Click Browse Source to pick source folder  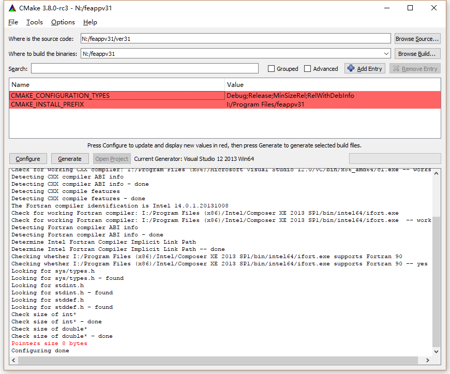(x=417, y=38)
